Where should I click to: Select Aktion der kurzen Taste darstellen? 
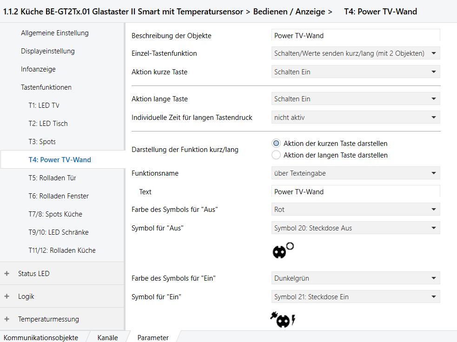[277, 144]
